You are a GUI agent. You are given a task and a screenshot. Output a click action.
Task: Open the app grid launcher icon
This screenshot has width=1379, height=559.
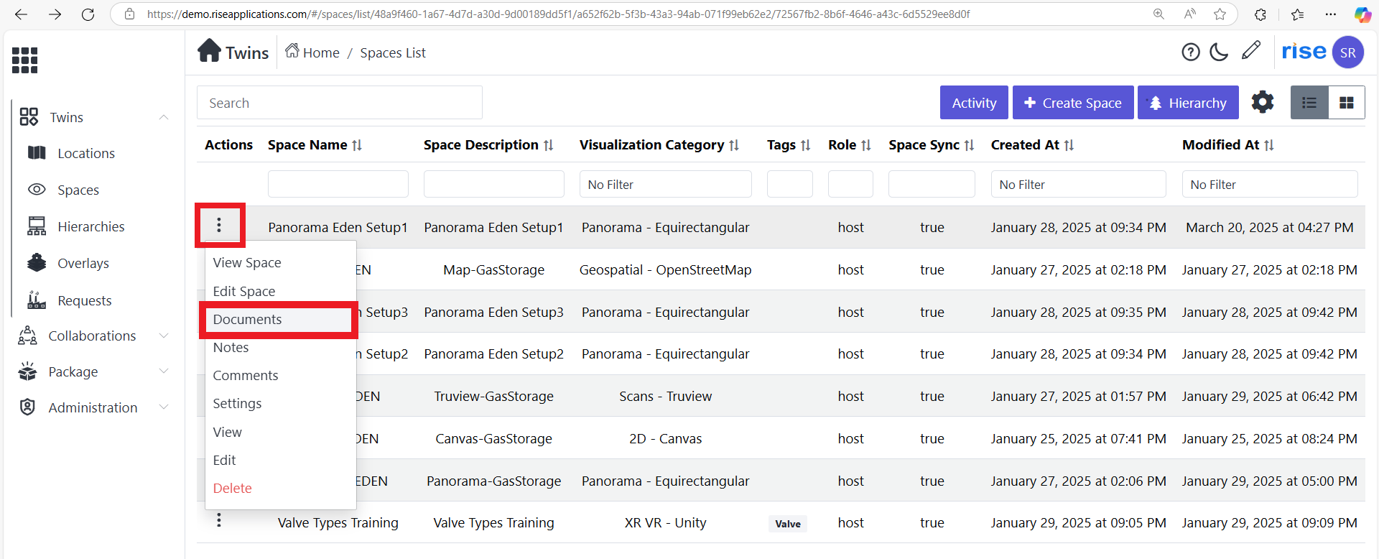(24, 60)
